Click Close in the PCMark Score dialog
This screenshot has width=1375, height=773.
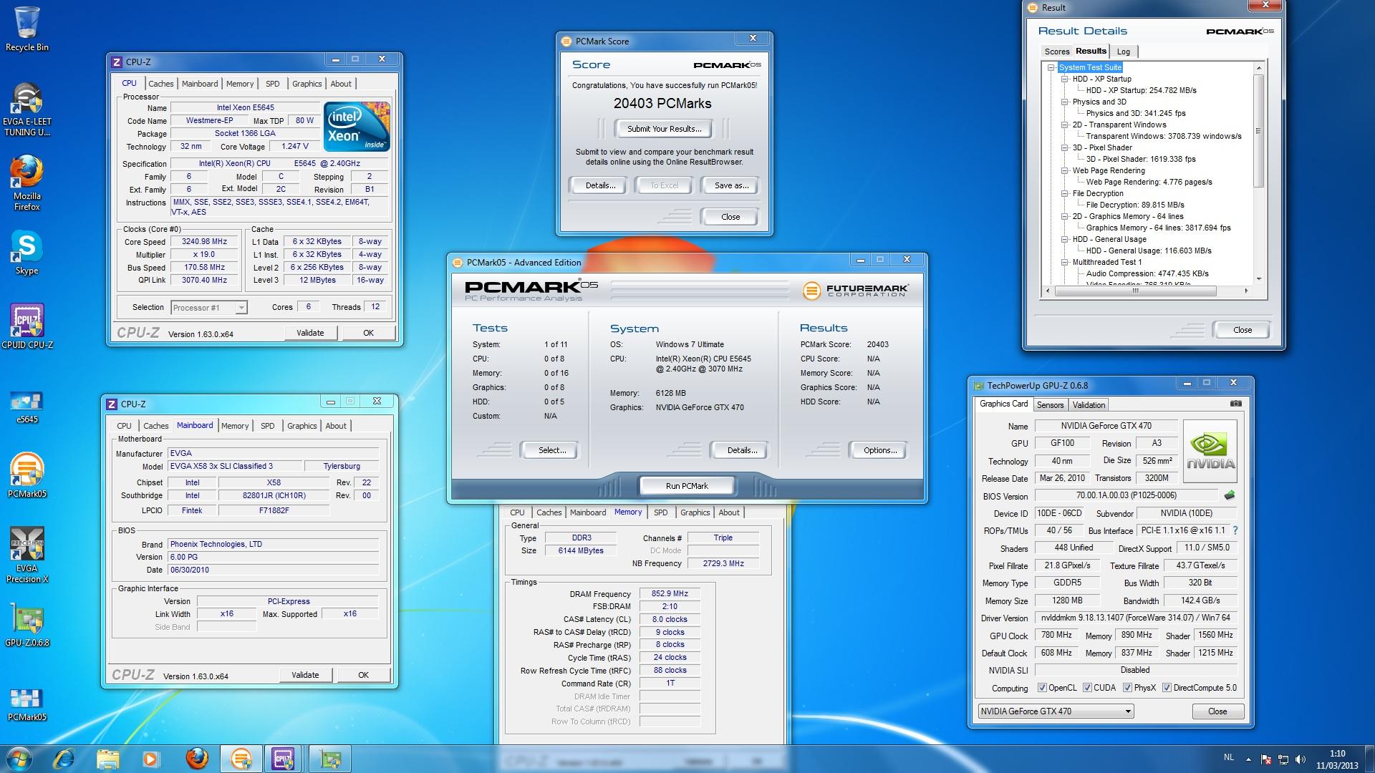730,217
